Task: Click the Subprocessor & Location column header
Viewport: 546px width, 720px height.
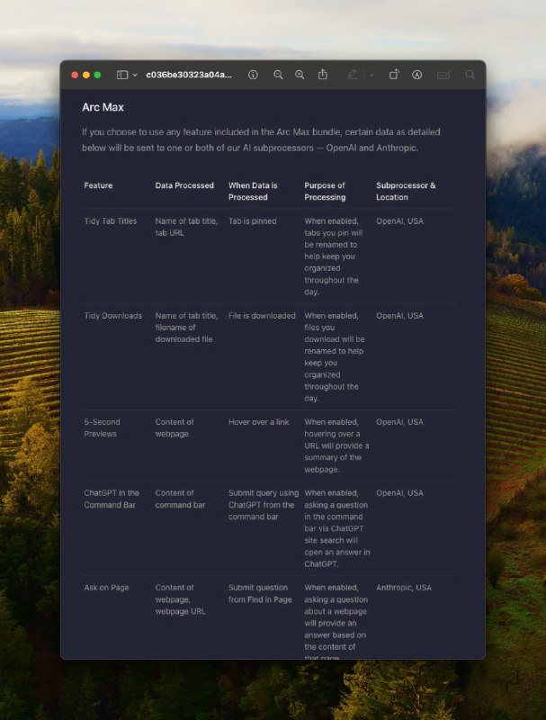Action: click(406, 191)
